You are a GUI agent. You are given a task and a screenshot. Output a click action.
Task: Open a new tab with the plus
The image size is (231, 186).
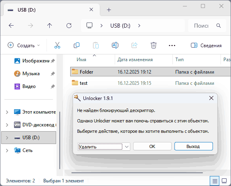click(109, 10)
